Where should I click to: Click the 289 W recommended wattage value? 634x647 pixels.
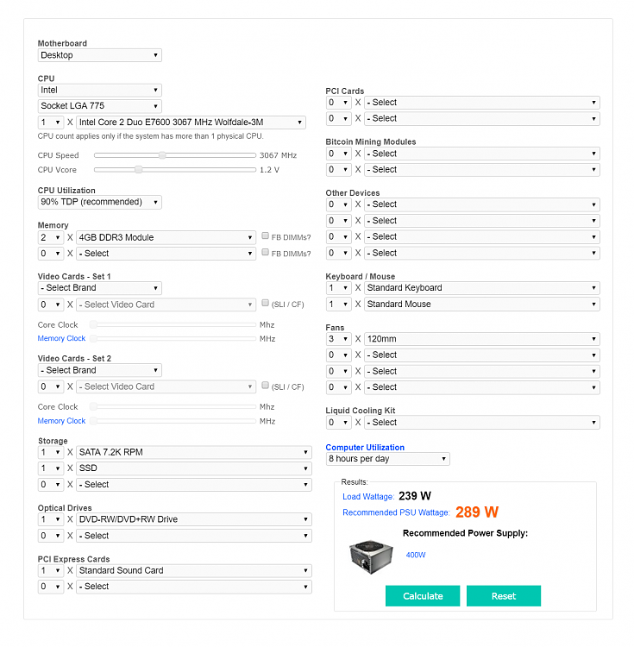pos(477,512)
